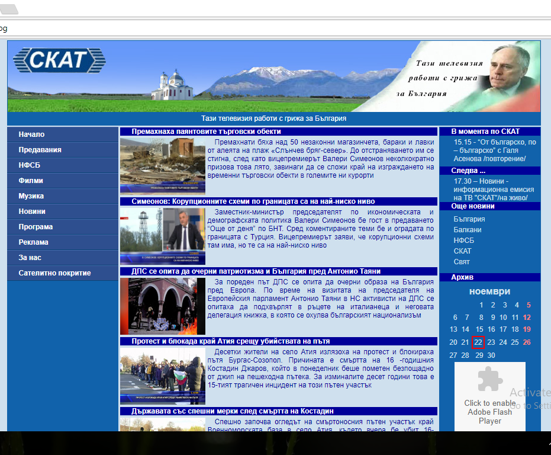Select day 8 in the archive calendar
Viewport: 551px width, 455px height.
pos(481,318)
